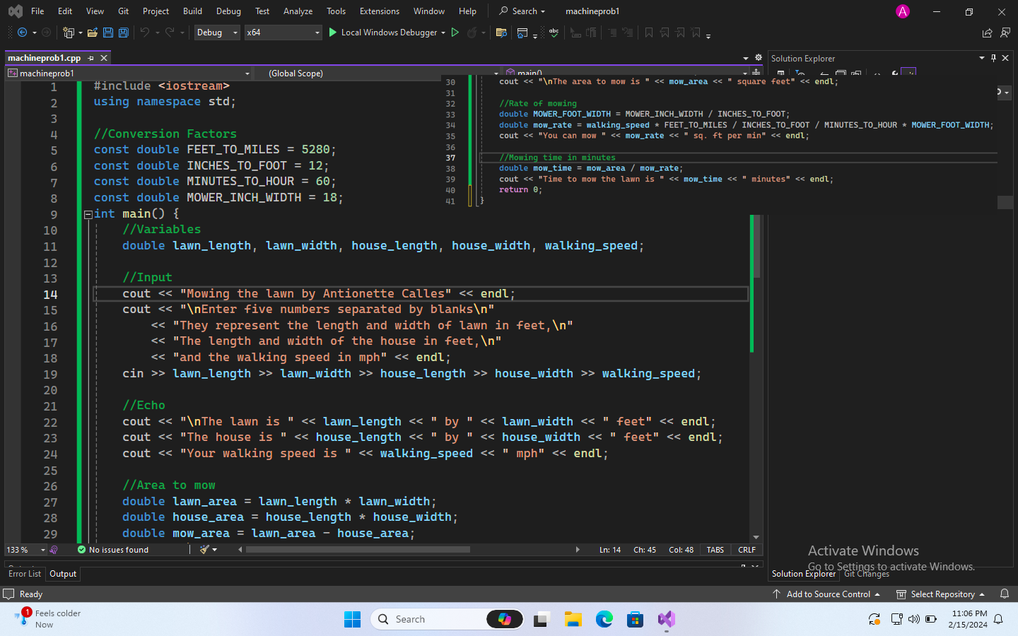The width and height of the screenshot is (1018, 636).
Task: Collapse the main() function code block
Action: (87, 213)
